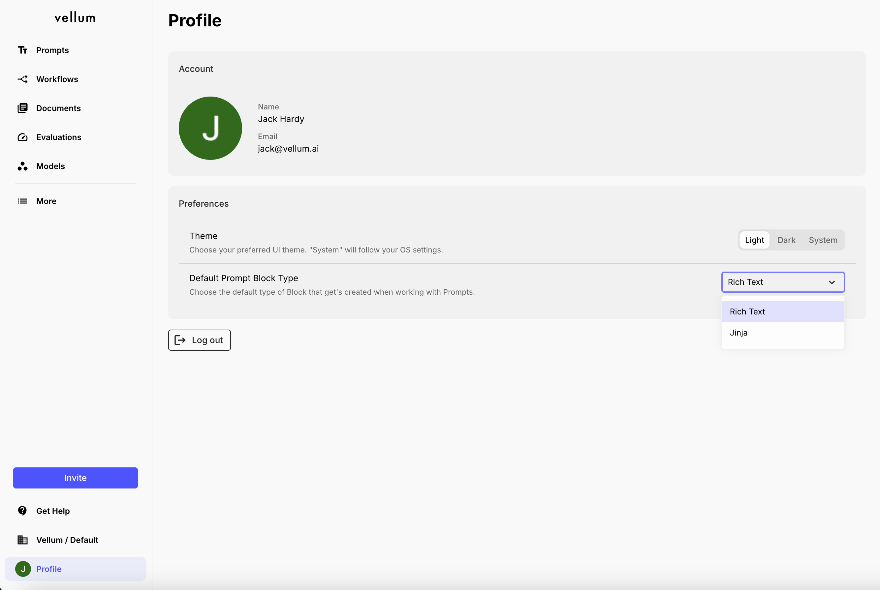This screenshot has height=590, width=880.
Task: Select the Light theme option
Action: click(754, 240)
